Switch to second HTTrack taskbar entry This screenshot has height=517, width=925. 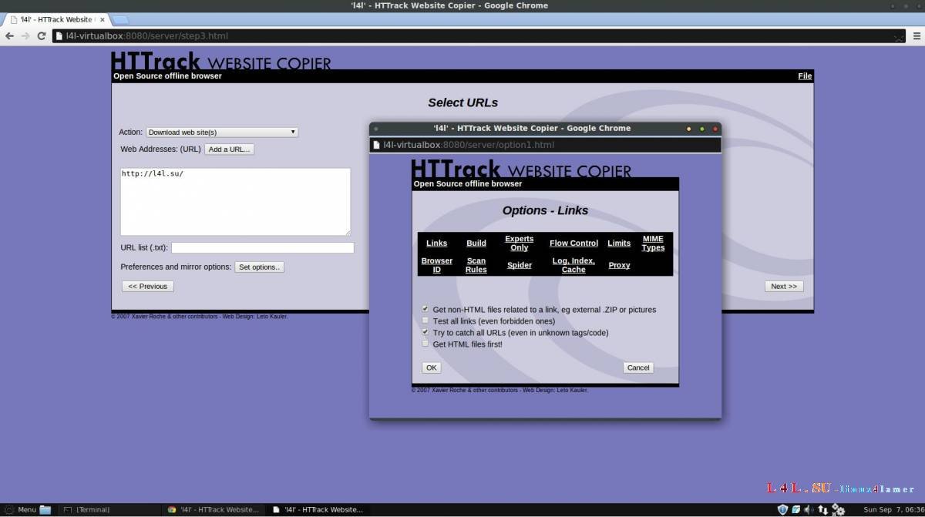[x=318, y=509]
